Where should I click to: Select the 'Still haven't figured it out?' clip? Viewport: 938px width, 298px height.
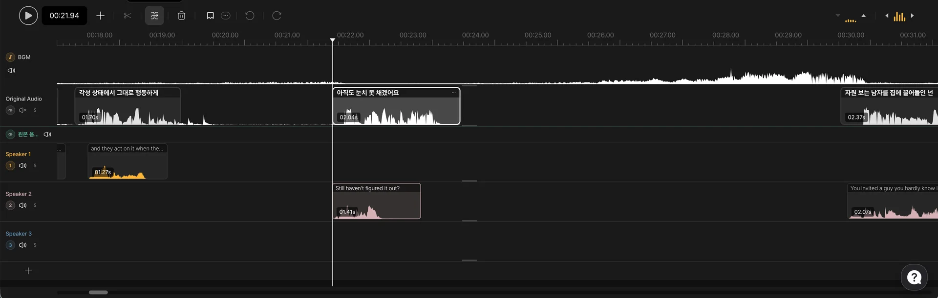click(377, 201)
